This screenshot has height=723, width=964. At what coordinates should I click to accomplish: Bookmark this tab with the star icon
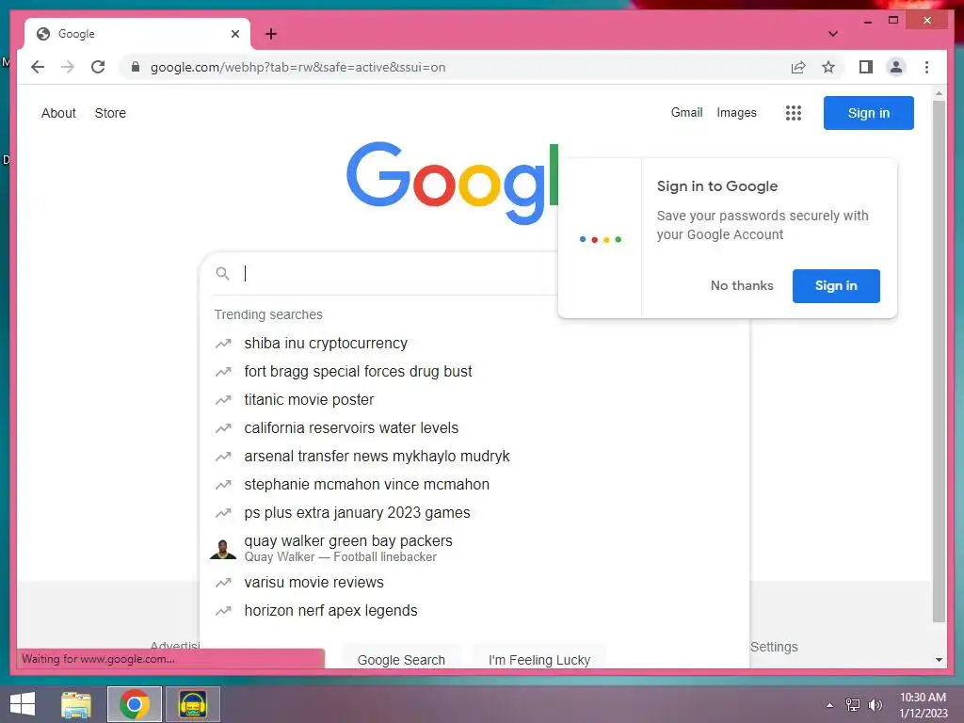[828, 67]
